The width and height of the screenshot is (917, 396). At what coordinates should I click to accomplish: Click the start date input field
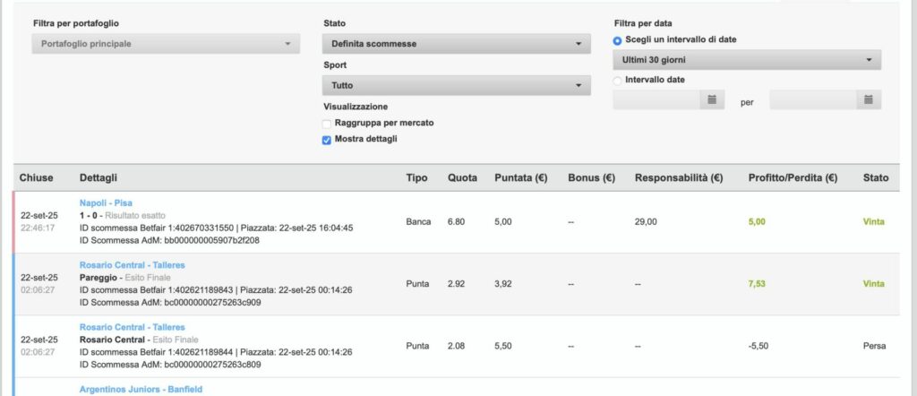pos(657,100)
